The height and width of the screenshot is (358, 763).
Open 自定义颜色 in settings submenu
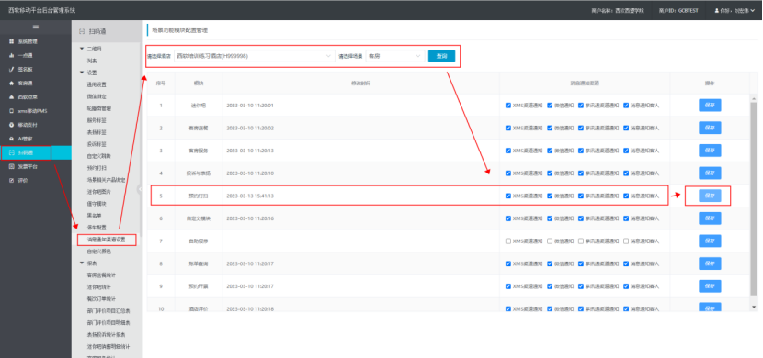99,252
